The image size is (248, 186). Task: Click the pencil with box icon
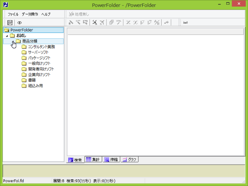click(x=85, y=22)
